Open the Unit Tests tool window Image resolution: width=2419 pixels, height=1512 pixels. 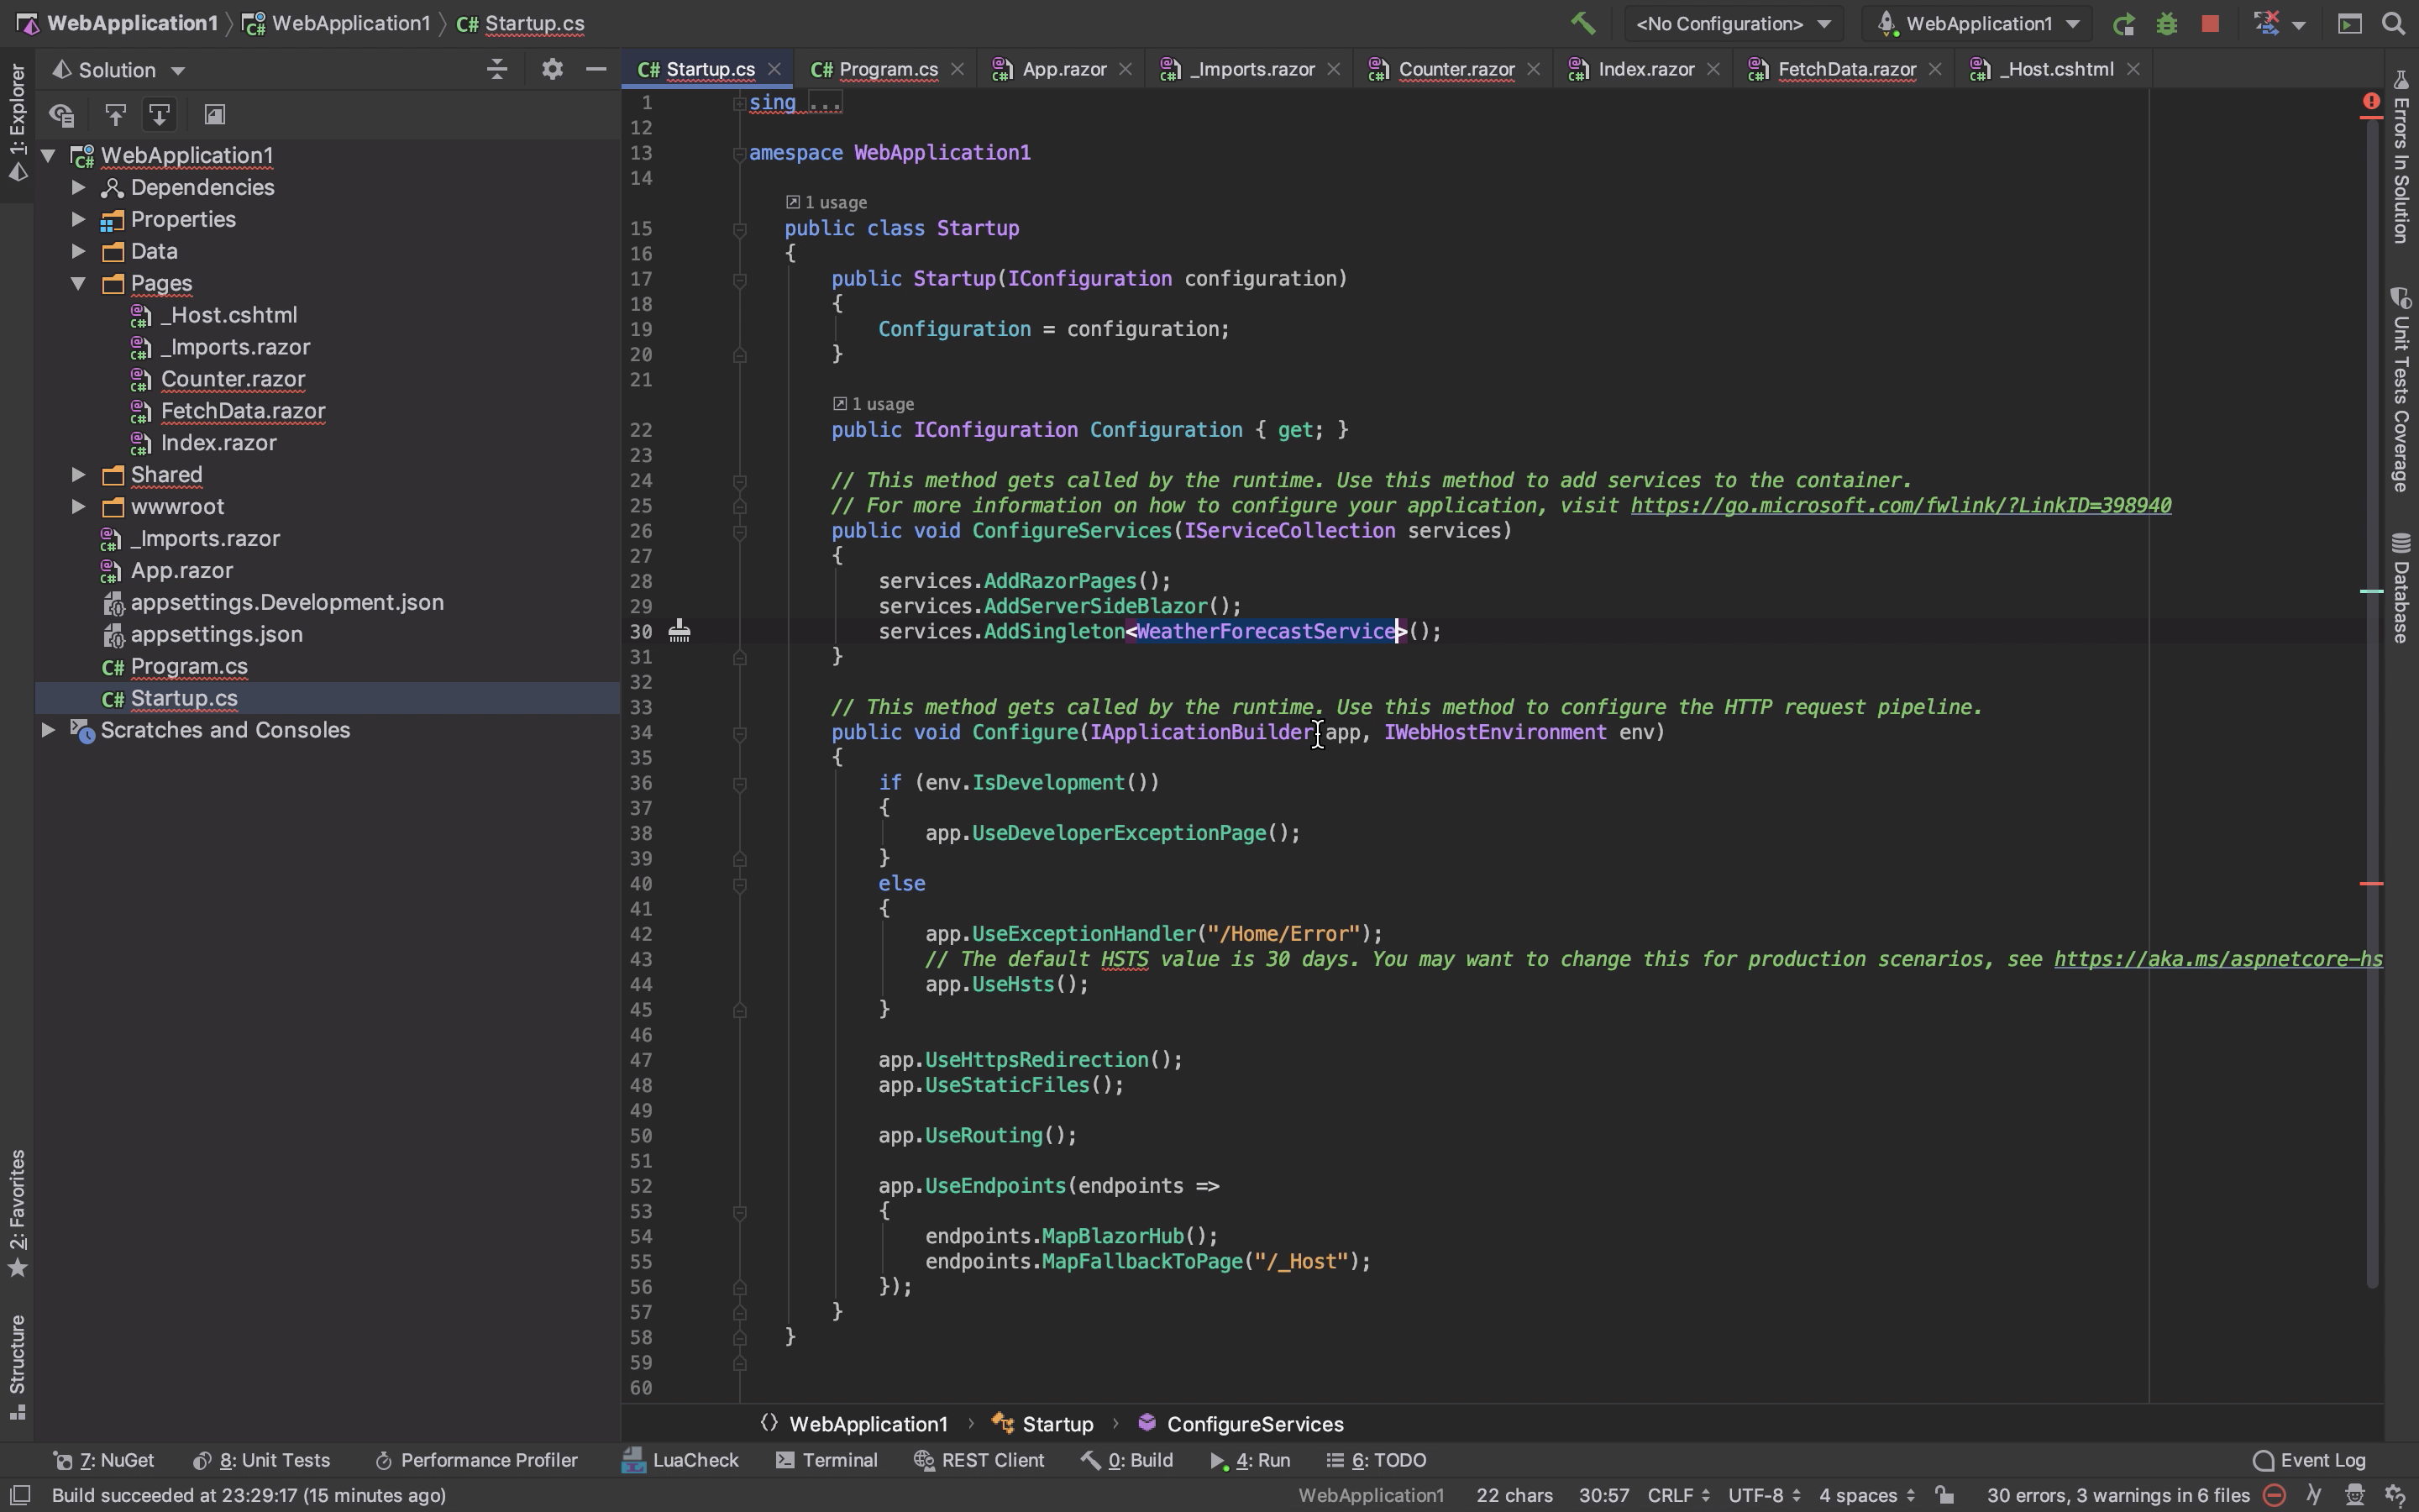(261, 1460)
